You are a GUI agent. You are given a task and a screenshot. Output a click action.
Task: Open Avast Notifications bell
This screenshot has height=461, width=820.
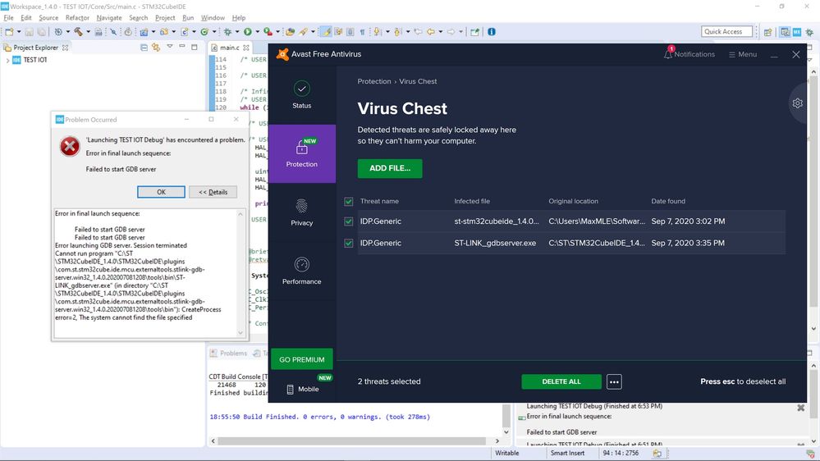pos(668,54)
